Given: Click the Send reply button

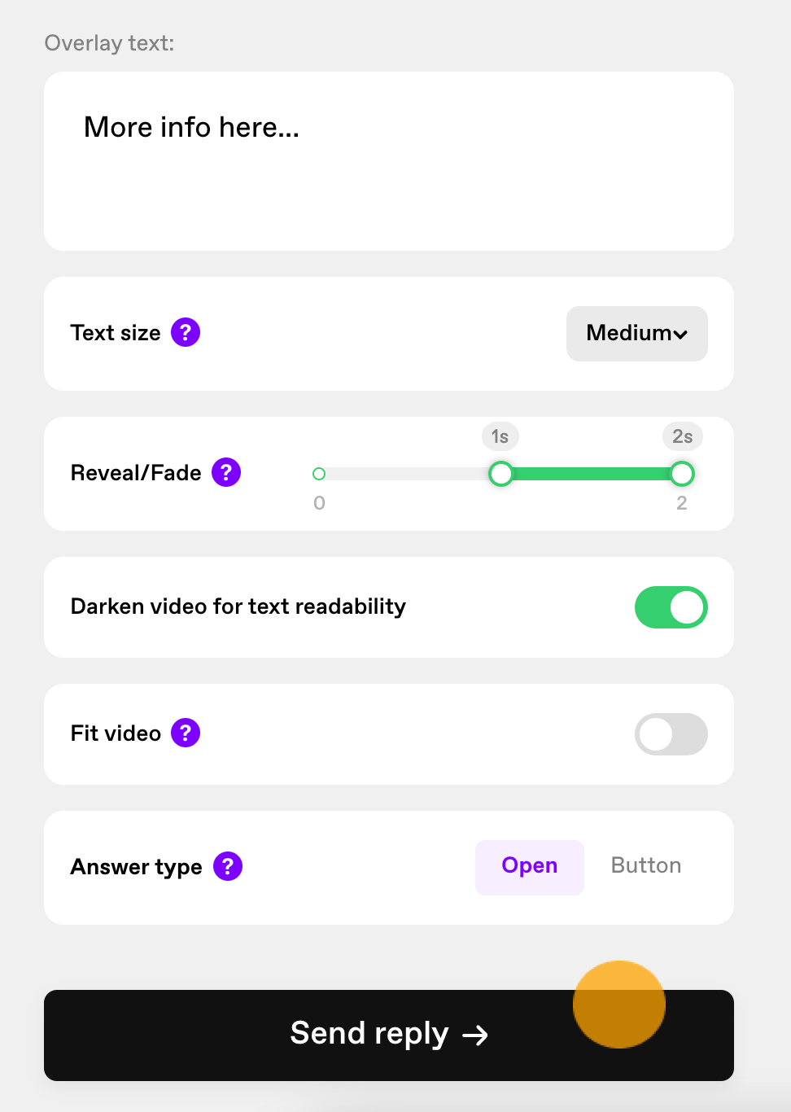Looking at the screenshot, I should coord(389,1035).
